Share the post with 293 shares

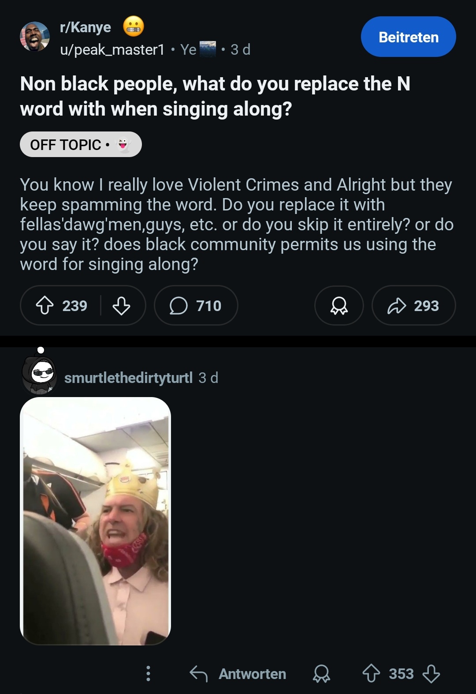point(413,305)
